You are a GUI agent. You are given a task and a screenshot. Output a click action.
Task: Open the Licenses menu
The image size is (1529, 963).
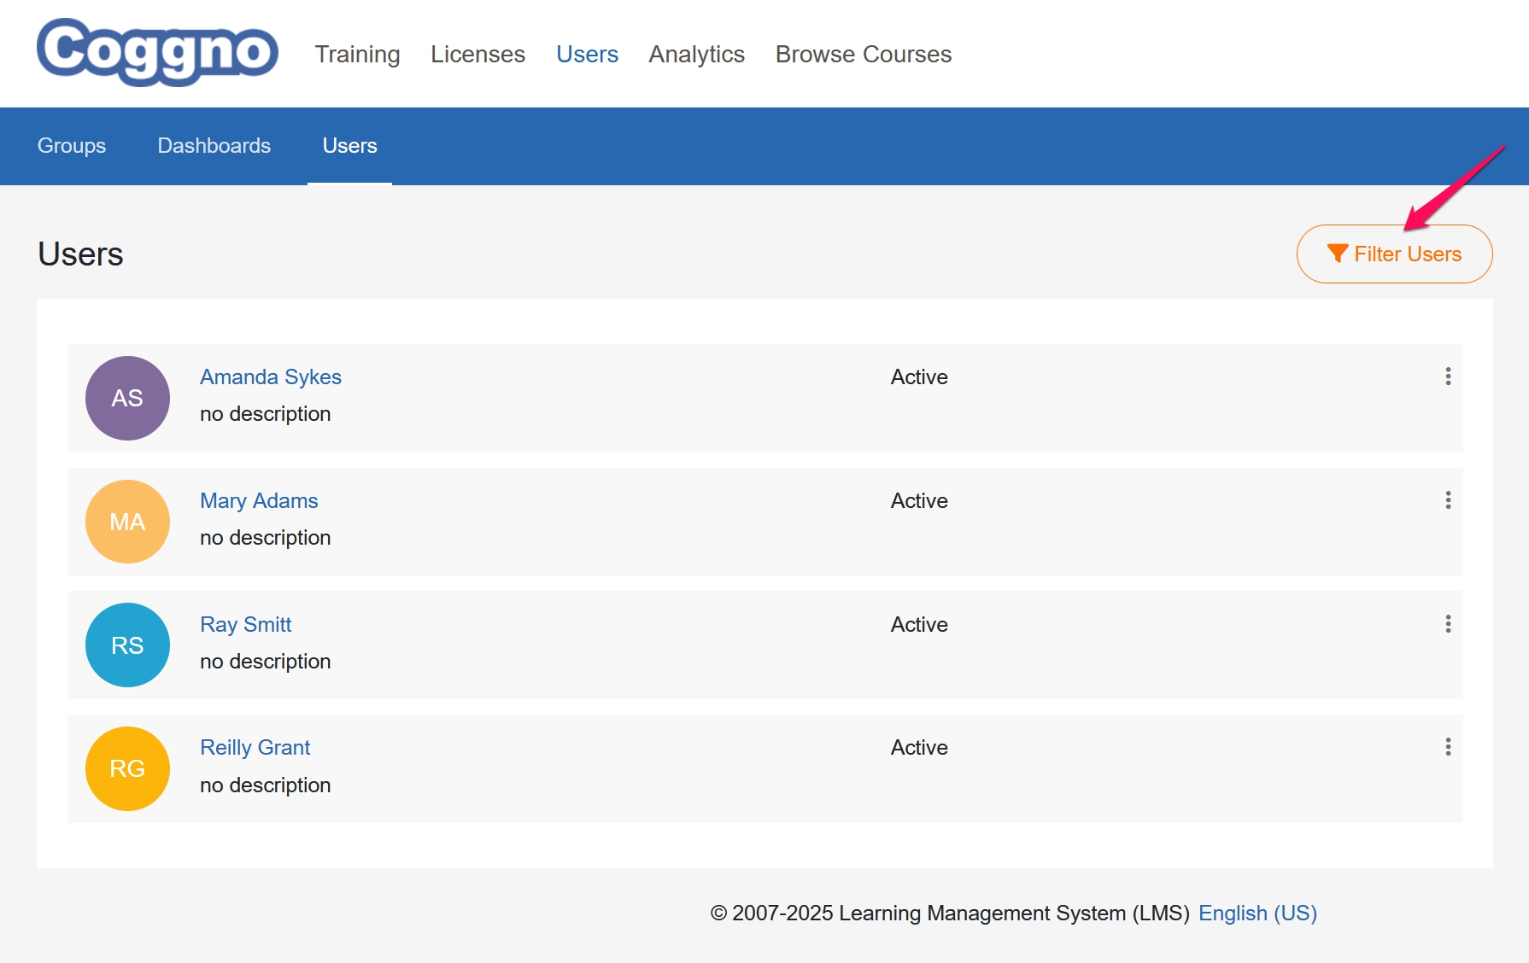[477, 54]
